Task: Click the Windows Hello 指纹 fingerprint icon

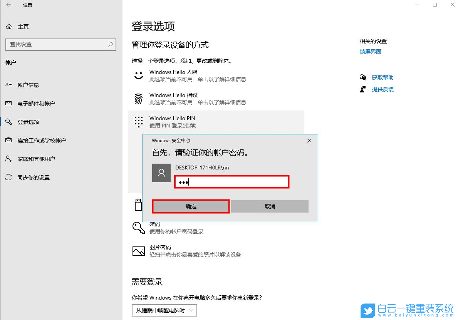Action: (139, 99)
